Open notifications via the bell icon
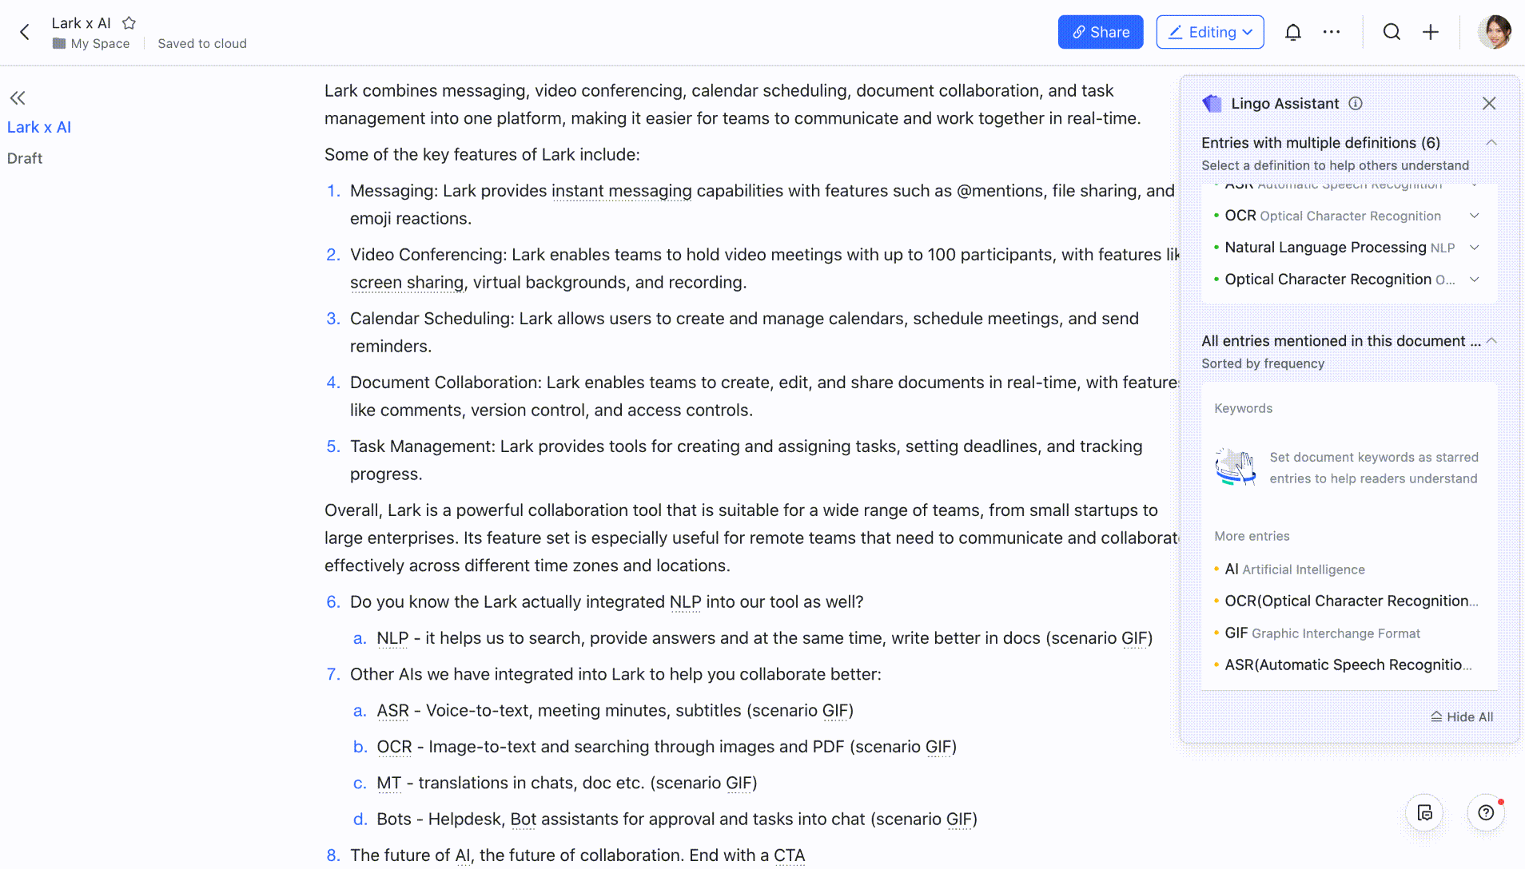1525x869 pixels. click(1293, 32)
